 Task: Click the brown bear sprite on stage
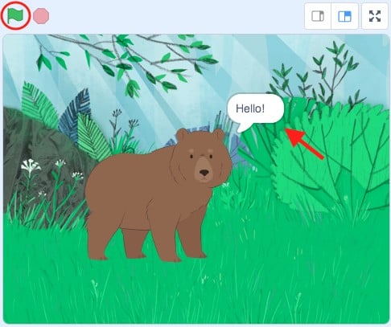(158, 195)
